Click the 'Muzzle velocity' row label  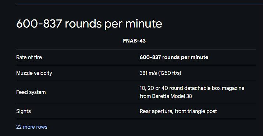tap(34, 73)
